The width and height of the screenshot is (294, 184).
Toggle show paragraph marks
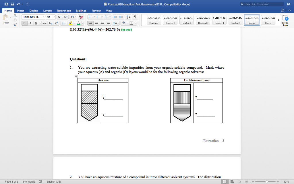(135, 17)
